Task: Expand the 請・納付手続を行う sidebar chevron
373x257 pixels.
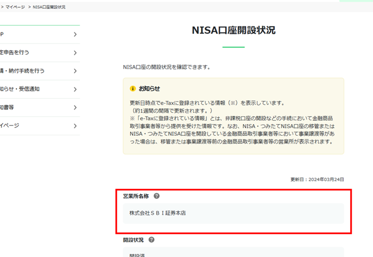Action: 75,71
